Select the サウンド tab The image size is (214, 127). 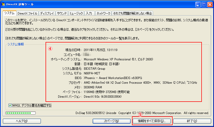(62, 13)
